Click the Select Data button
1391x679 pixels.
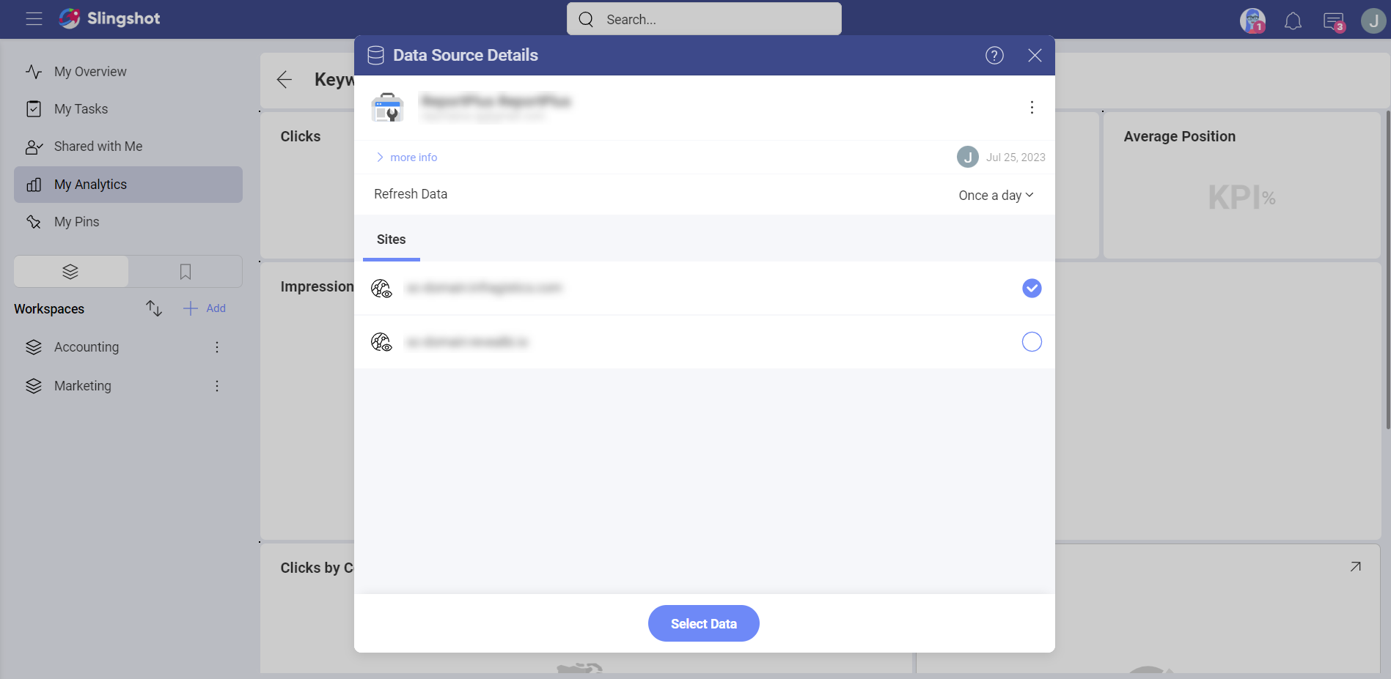pos(704,623)
